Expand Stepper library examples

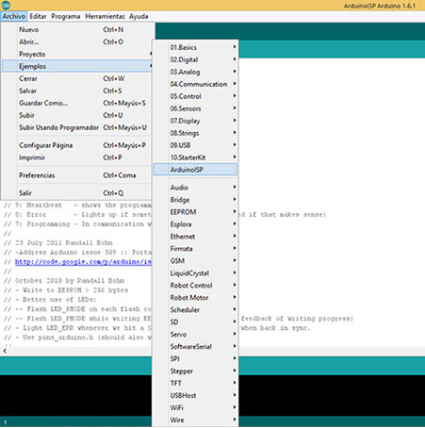(195, 371)
